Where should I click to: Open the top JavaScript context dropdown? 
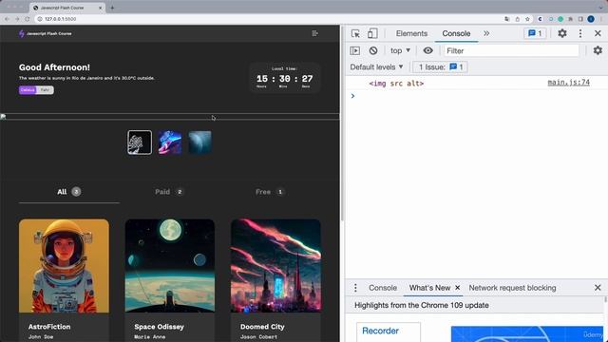400,50
